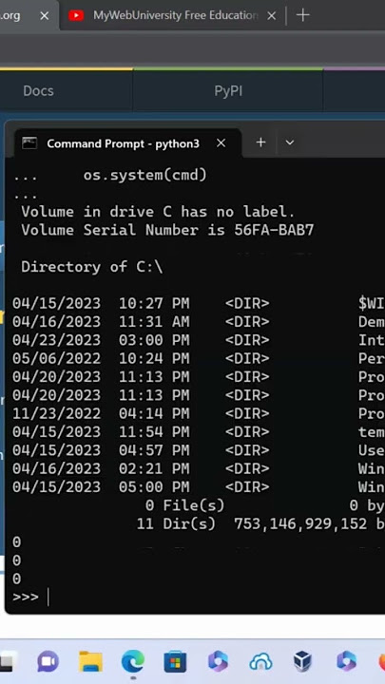
Task: Launch VirtualBox from the taskbar
Action: (302, 662)
